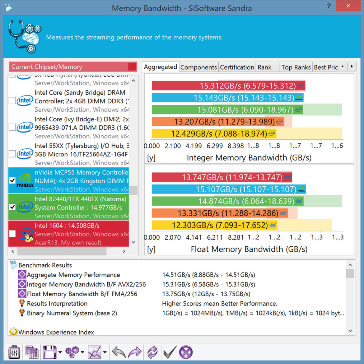Image resolution: width=364 pixels, height=364 pixels.
Task: Click the purple gears engine icon
Action: click(x=72, y=352)
